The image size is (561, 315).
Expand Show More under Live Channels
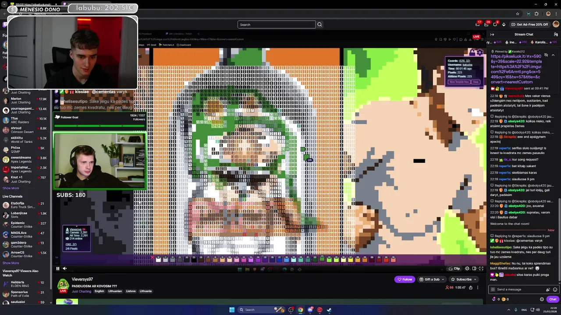point(11,263)
